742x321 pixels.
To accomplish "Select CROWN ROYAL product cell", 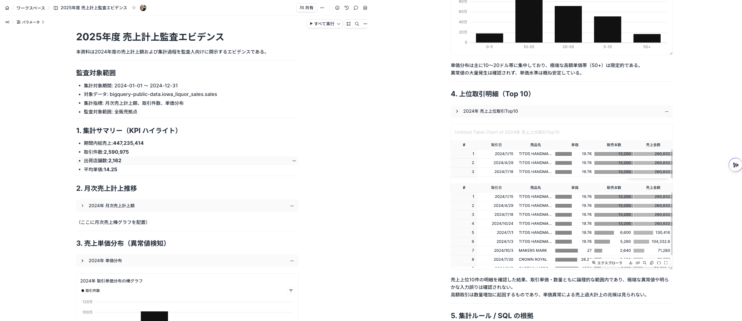I will pos(535,259).
